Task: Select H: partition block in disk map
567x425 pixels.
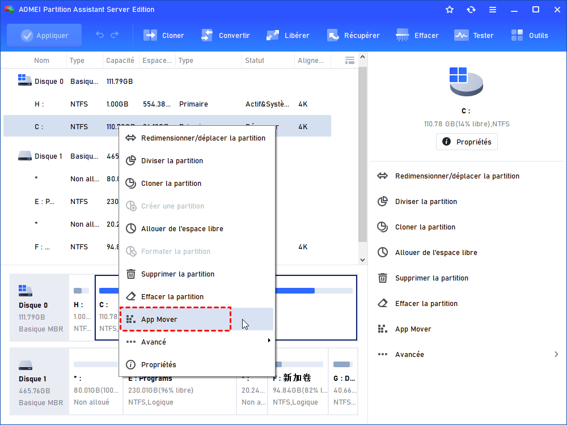Action: point(82,308)
